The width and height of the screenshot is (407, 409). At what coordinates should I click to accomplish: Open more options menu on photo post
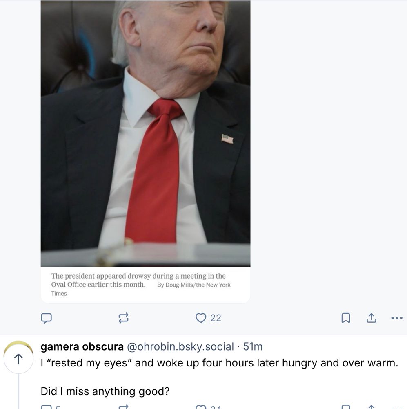397,318
